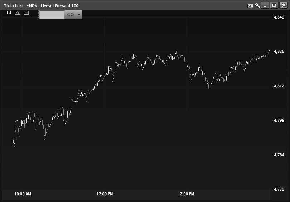
Task: Select the 1d time range
Action: click(x=9, y=12)
